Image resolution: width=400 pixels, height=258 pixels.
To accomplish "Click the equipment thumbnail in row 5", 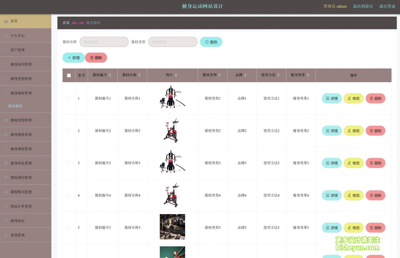I will coord(172,227).
